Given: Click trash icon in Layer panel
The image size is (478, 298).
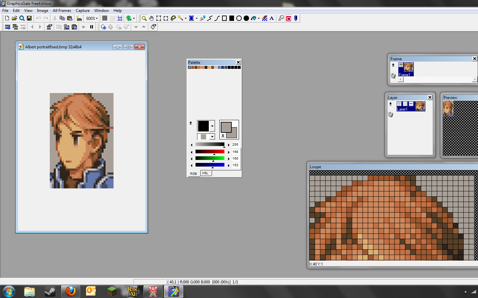Looking at the screenshot, I should (391, 115).
